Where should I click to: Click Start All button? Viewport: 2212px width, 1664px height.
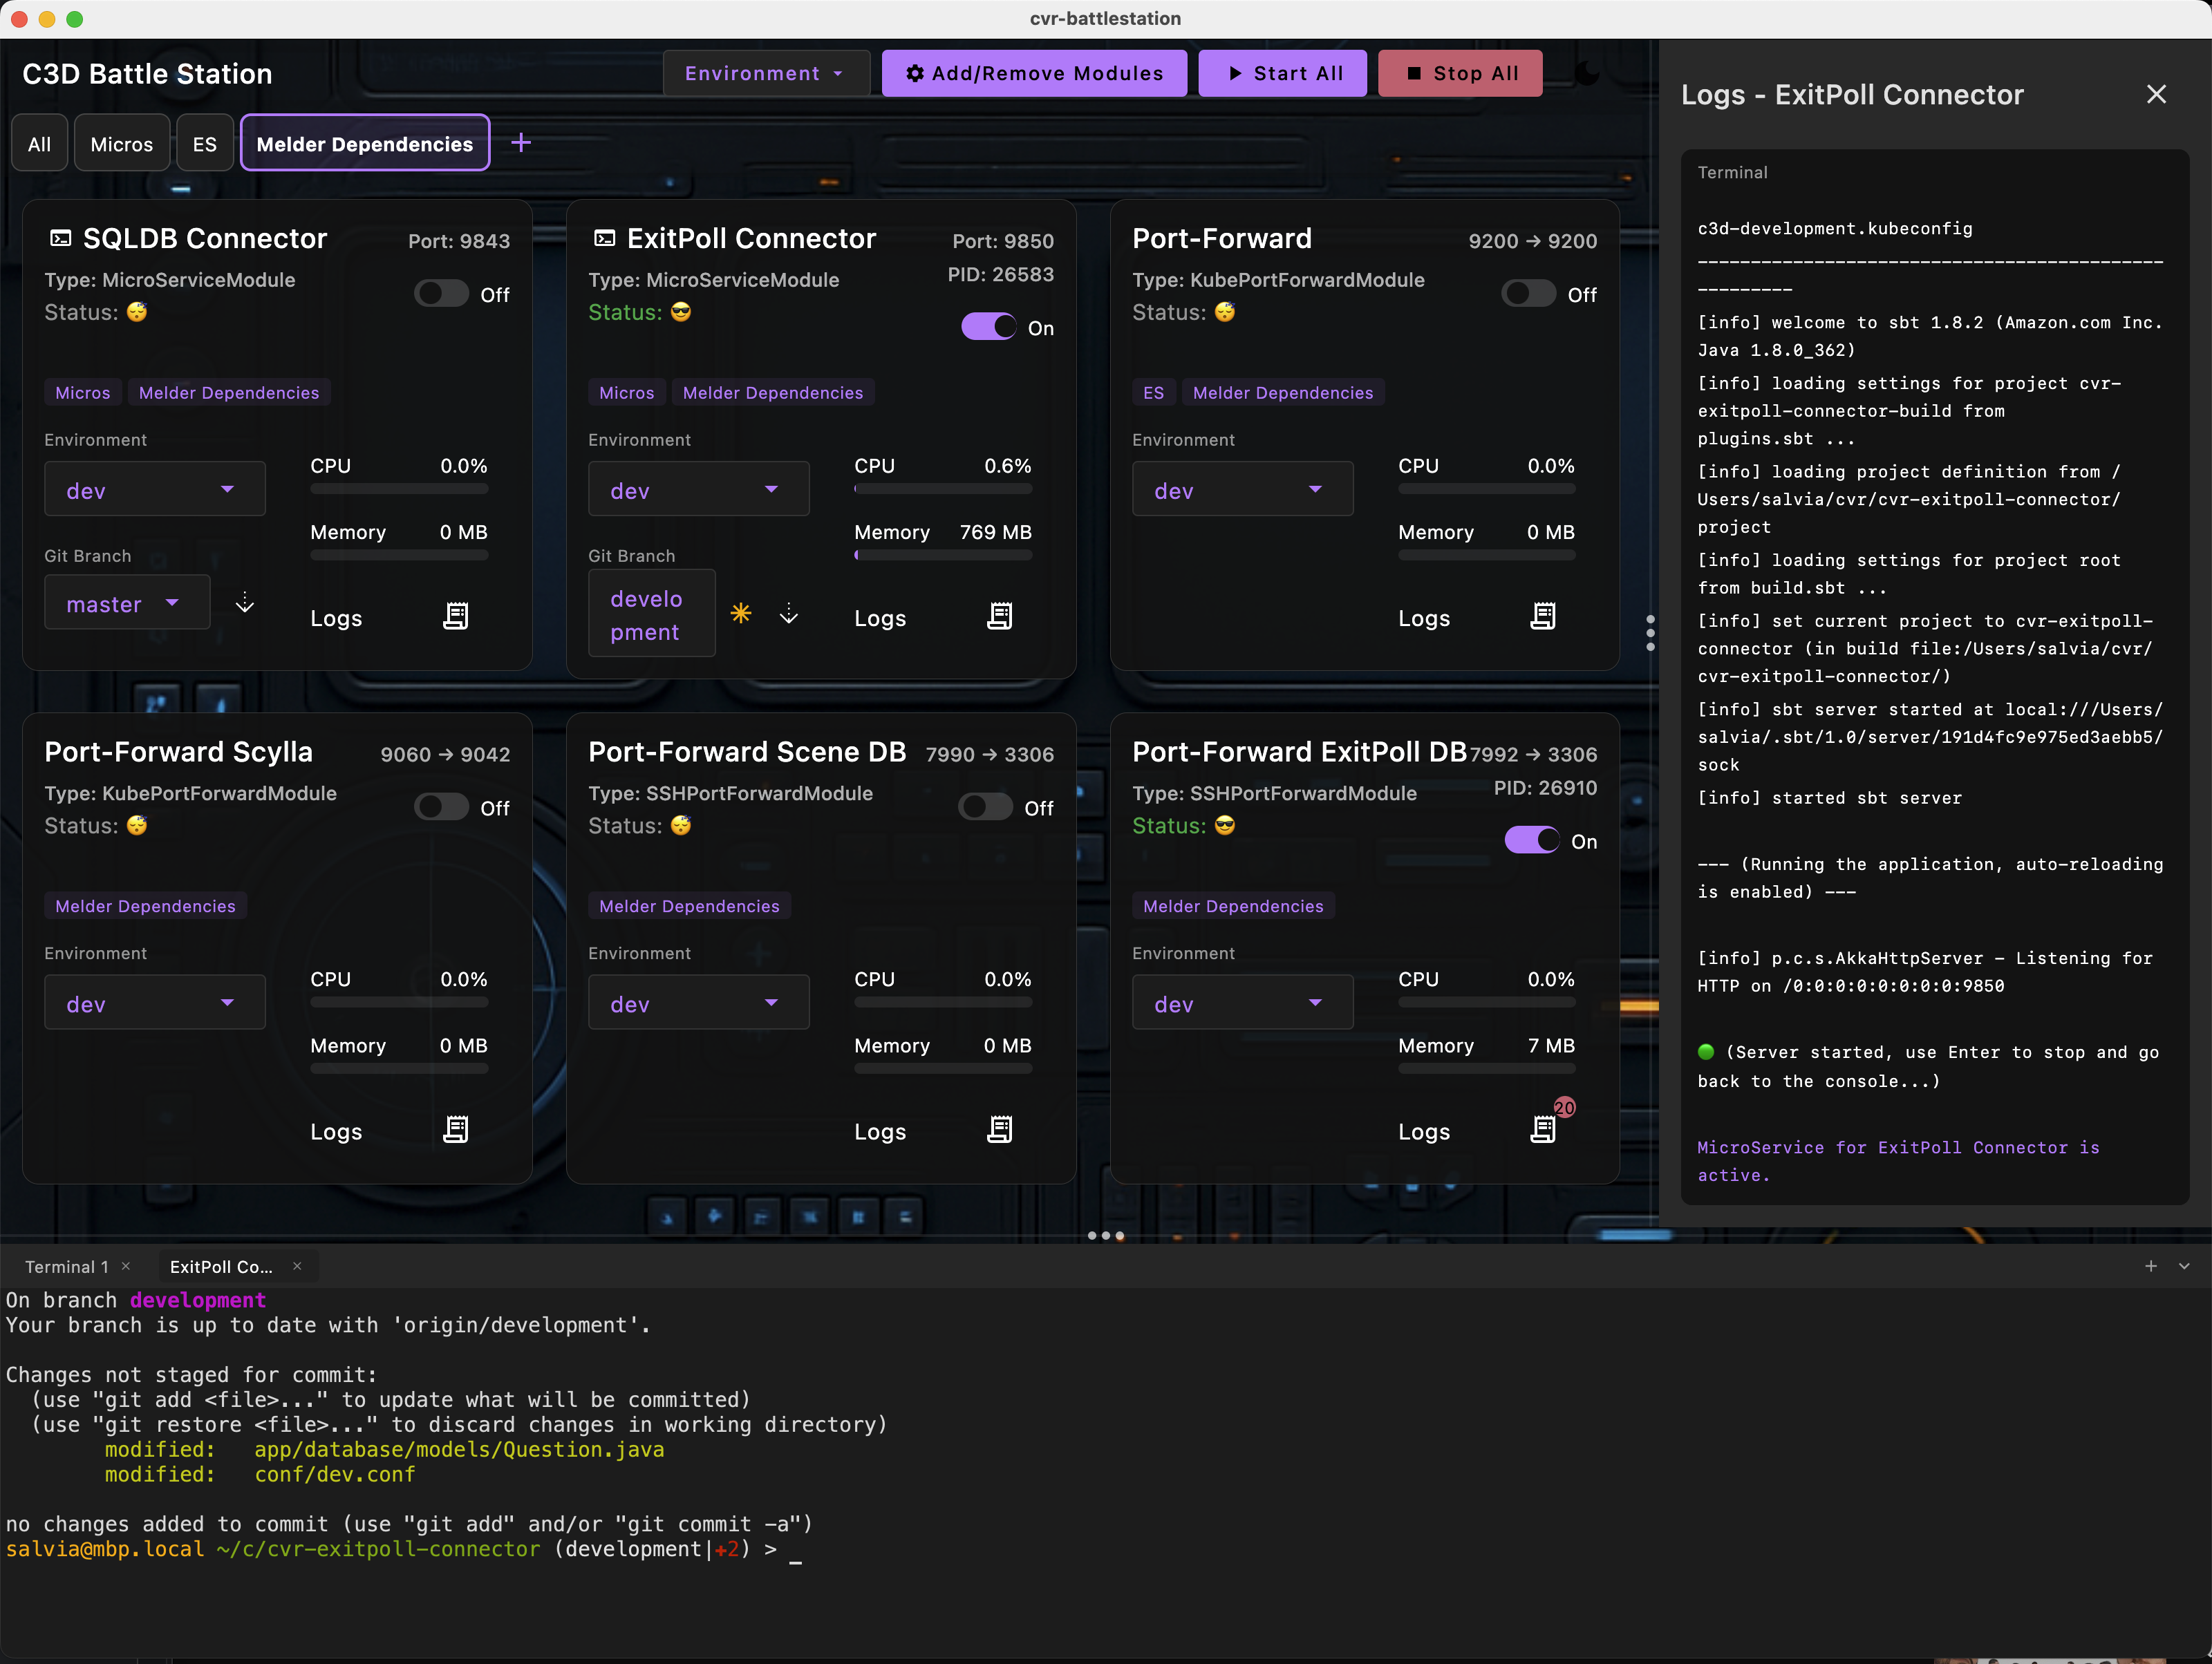(1282, 73)
